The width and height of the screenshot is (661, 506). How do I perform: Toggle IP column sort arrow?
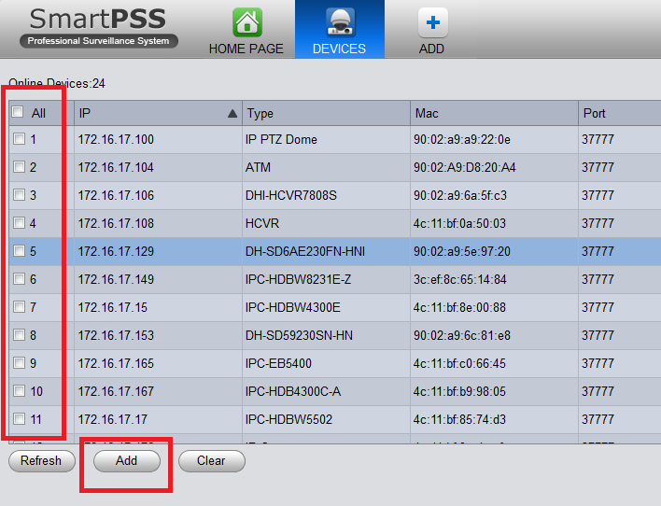232,113
